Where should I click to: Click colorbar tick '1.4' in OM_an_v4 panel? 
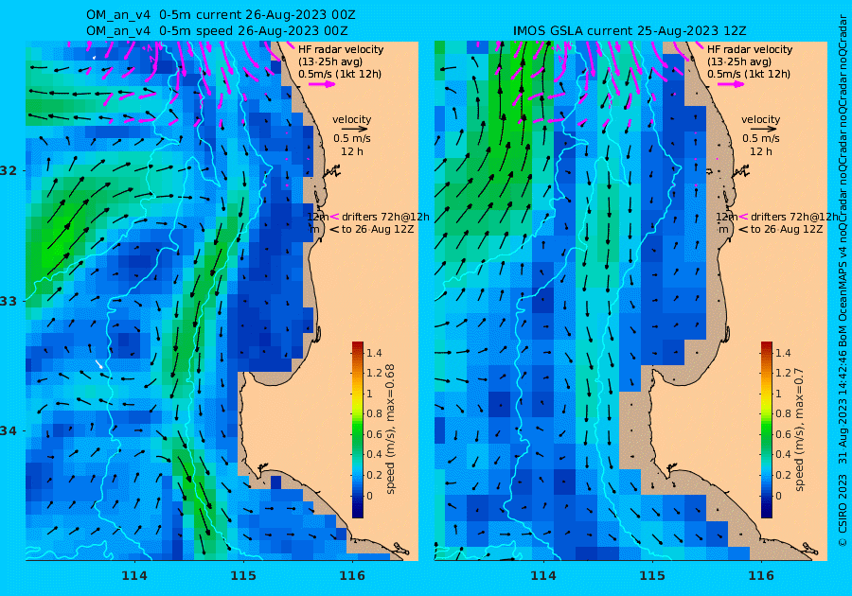(374, 354)
